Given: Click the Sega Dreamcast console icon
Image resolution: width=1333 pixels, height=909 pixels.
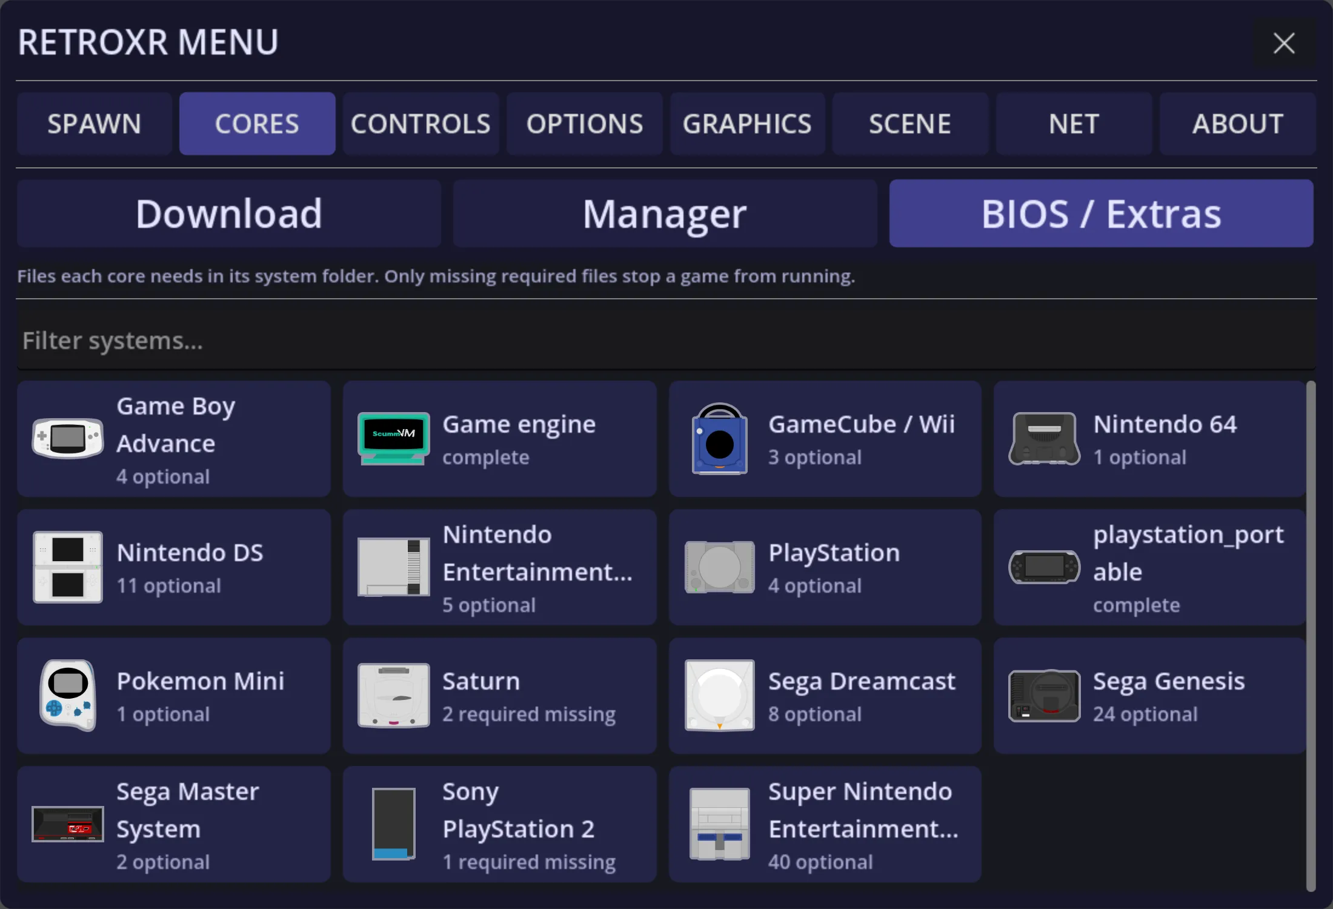Looking at the screenshot, I should (x=719, y=696).
